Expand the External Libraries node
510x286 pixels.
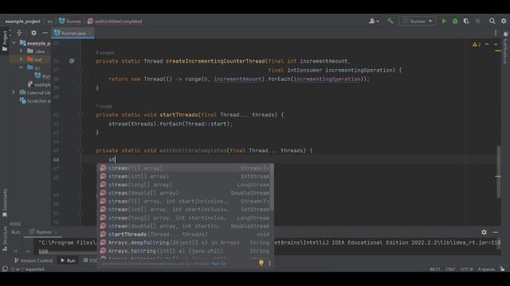(x=14, y=92)
